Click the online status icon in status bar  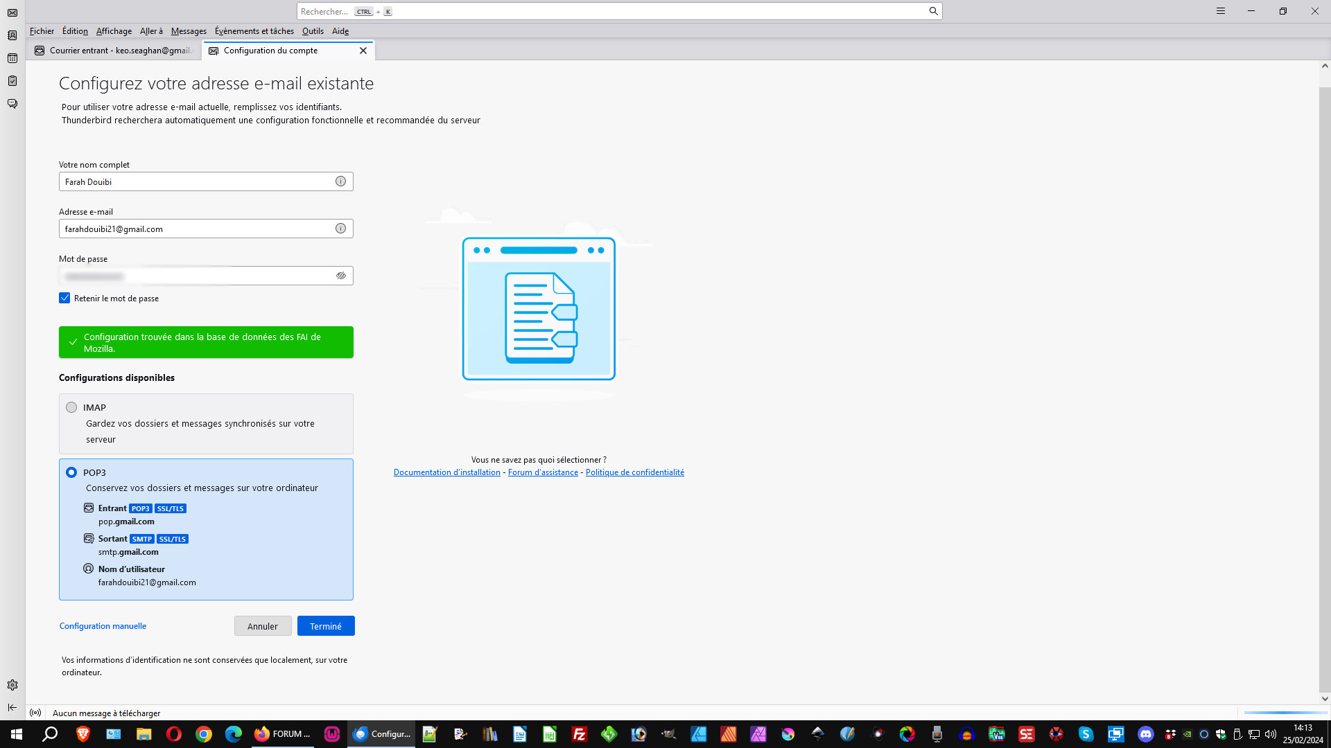(x=35, y=713)
